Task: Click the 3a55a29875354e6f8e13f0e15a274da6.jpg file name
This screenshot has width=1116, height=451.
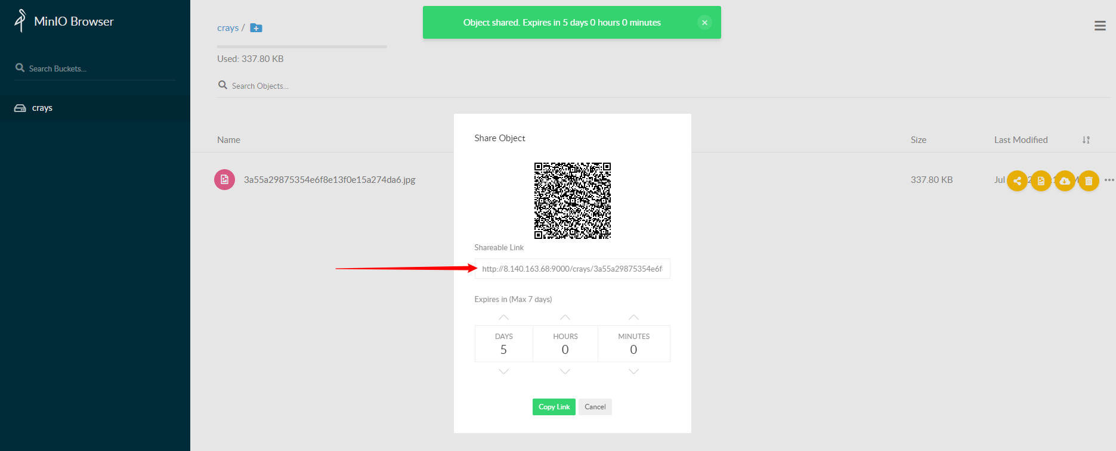Action: 329,180
